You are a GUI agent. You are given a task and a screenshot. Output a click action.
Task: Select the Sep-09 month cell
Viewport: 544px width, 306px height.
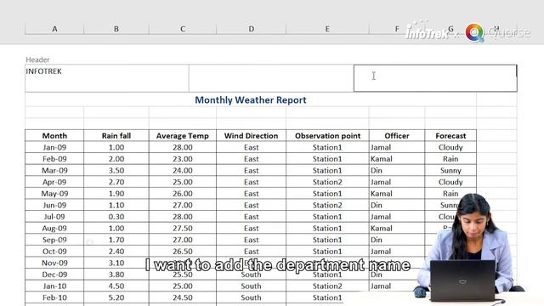click(54, 240)
